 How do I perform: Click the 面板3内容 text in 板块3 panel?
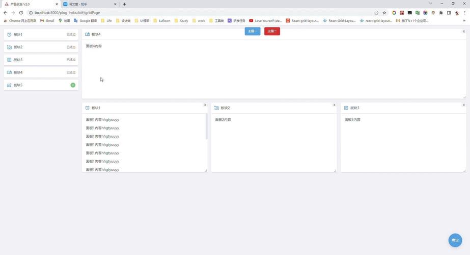352,120
